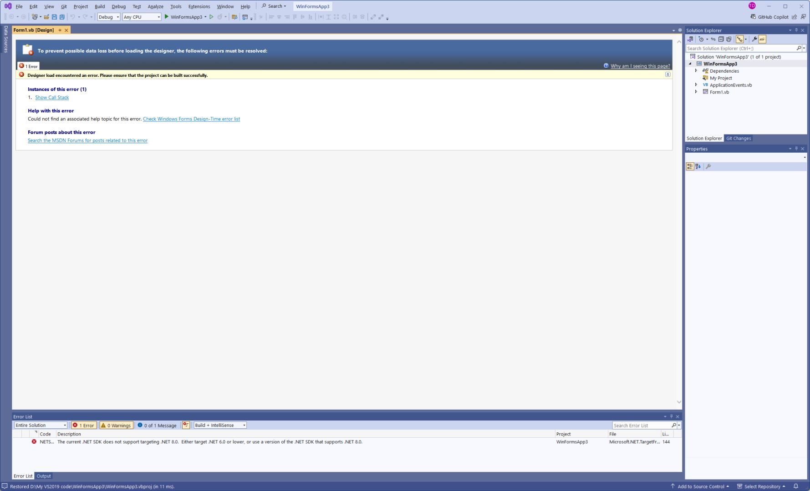Open the Any CPU platform dropdown
Screen dimensions: 810x491
[142, 17]
